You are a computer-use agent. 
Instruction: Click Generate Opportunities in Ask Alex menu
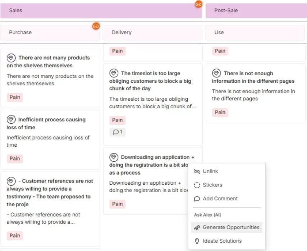pos(231,227)
